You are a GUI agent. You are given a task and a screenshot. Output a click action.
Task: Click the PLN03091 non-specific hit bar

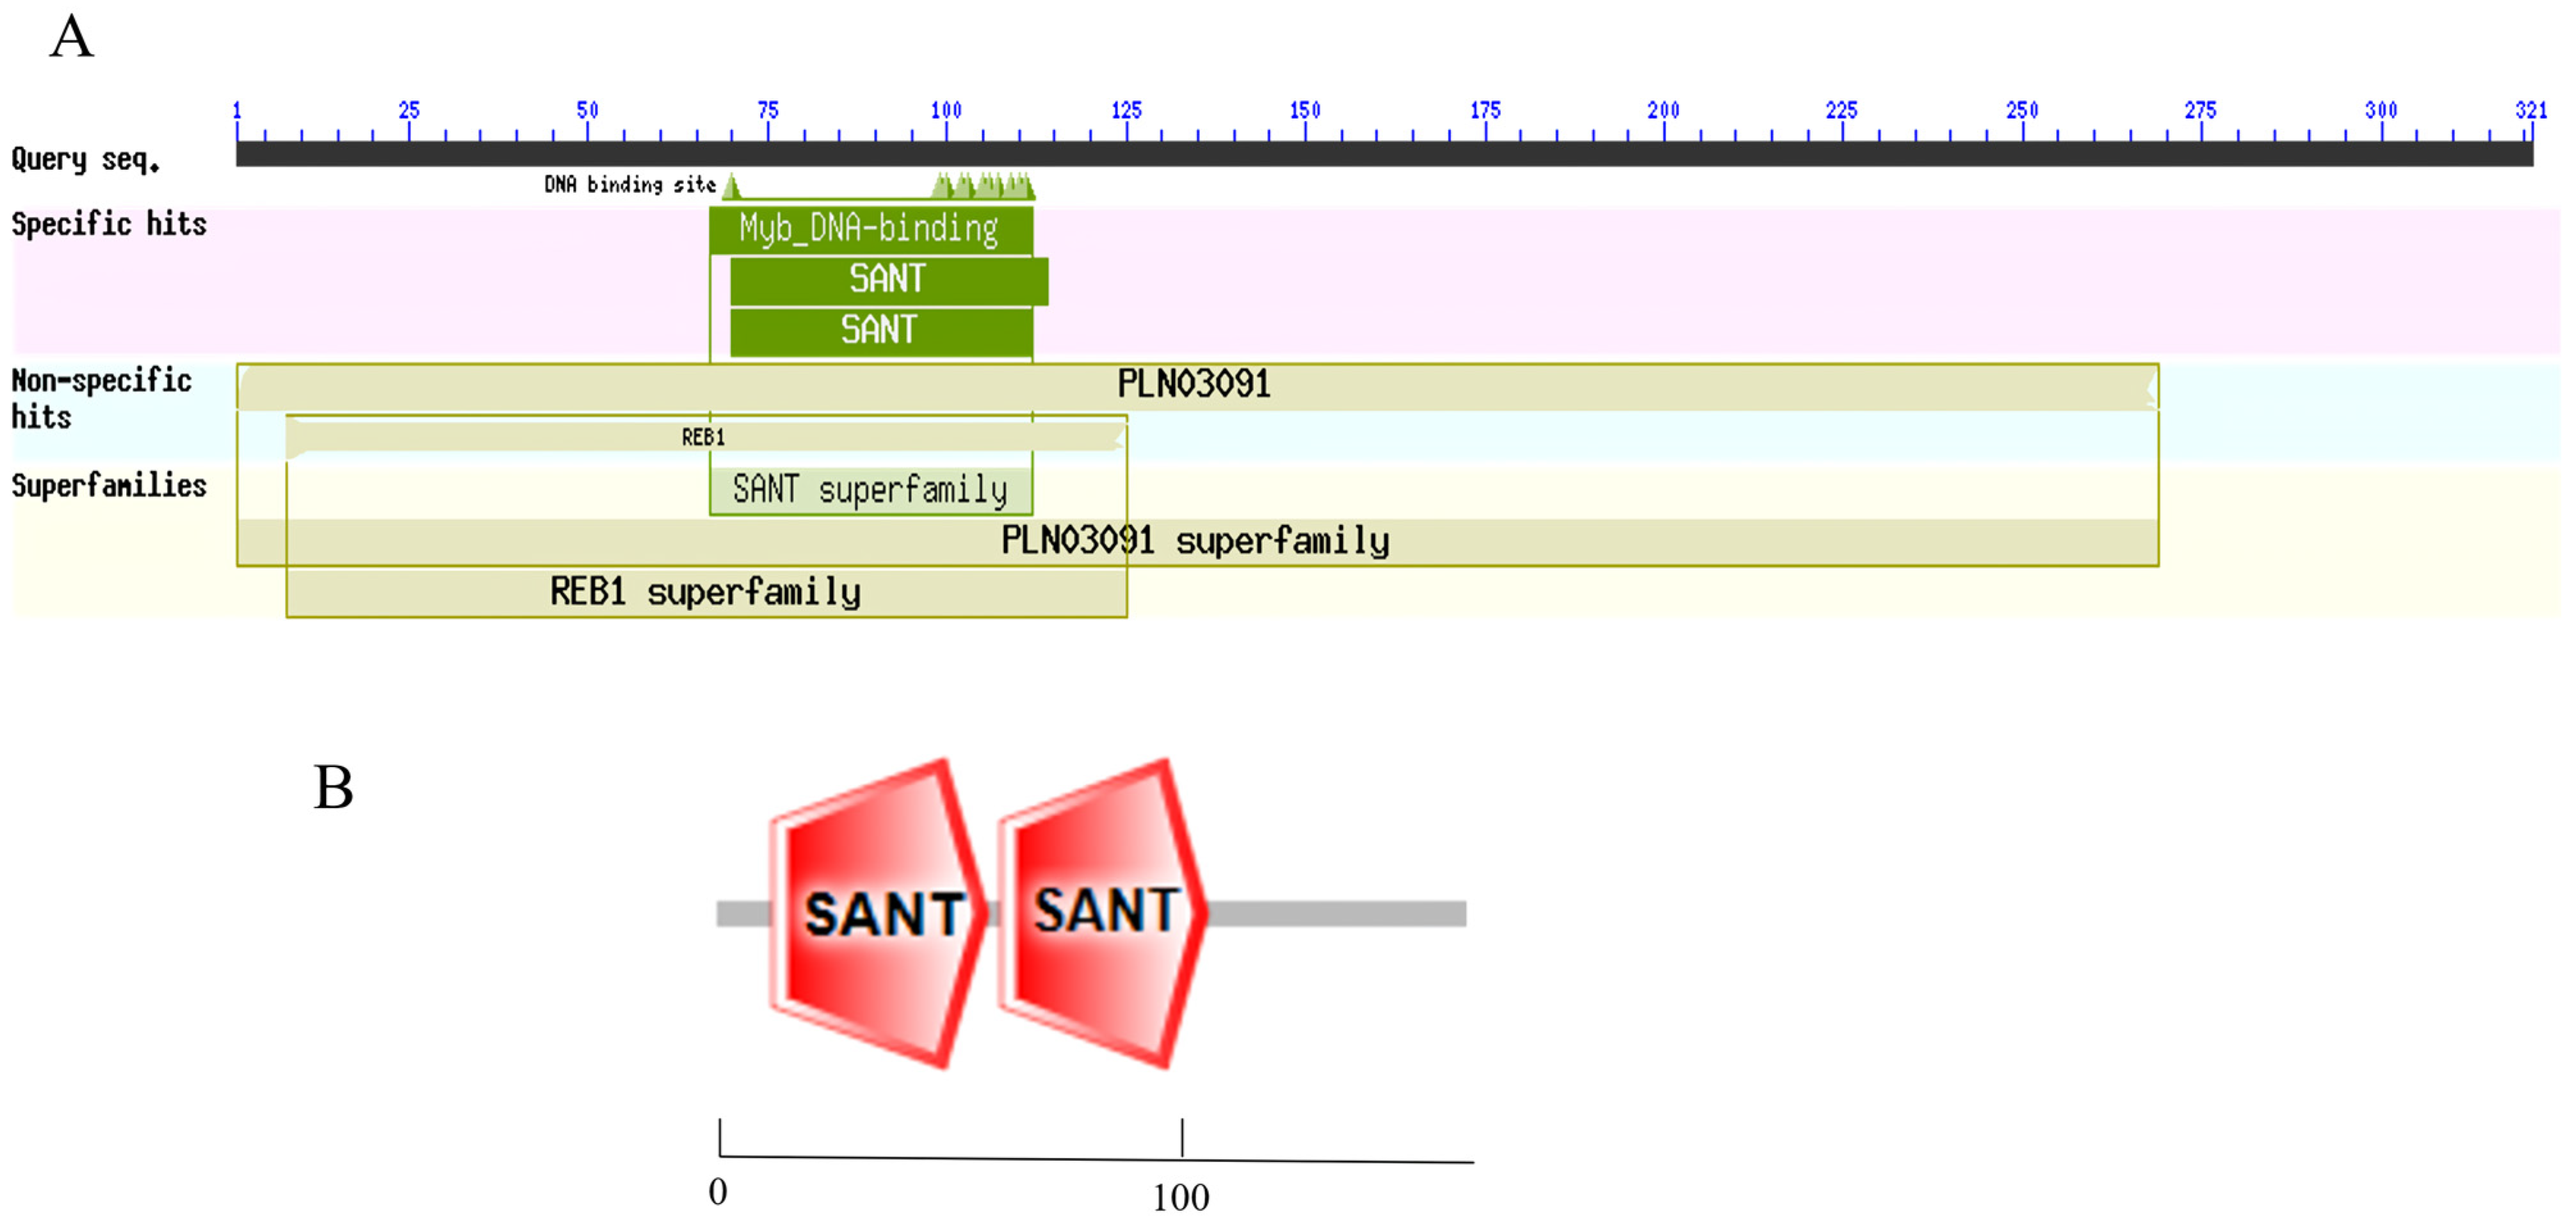pyautogui.click(x=1195, y=385)
